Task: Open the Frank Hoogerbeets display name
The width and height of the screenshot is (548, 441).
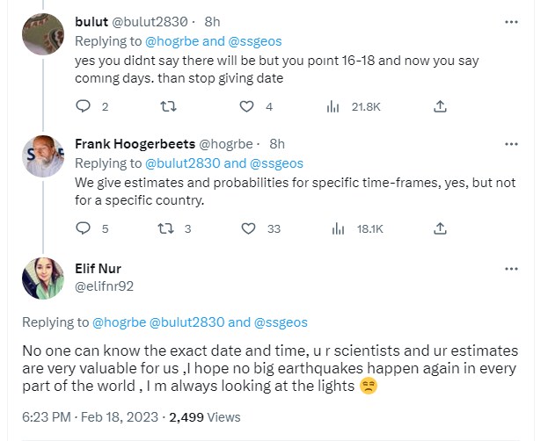Action: click(135, 143)
